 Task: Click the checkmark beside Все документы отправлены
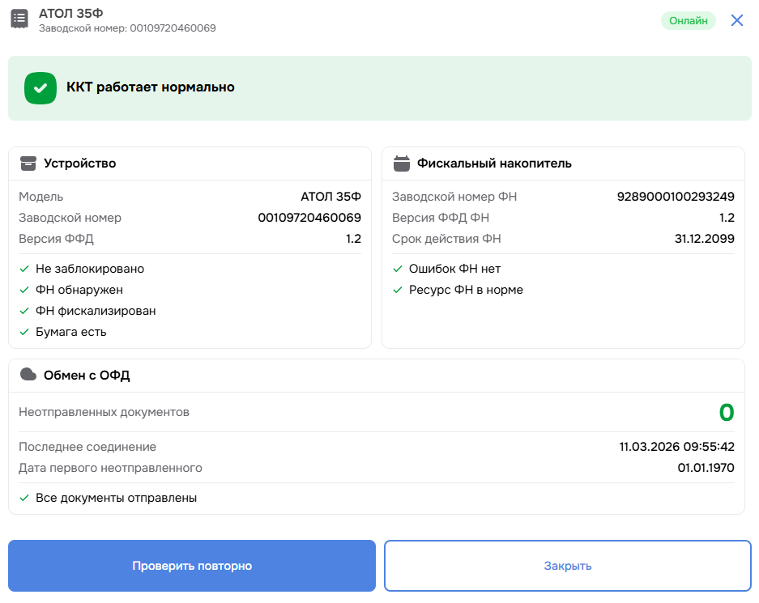24,498
